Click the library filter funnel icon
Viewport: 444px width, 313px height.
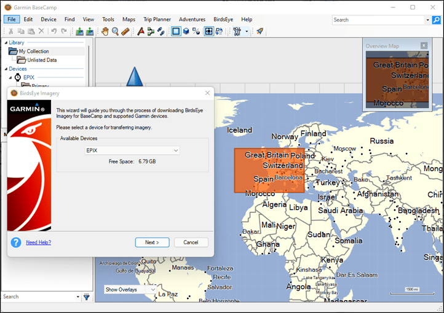87,297
